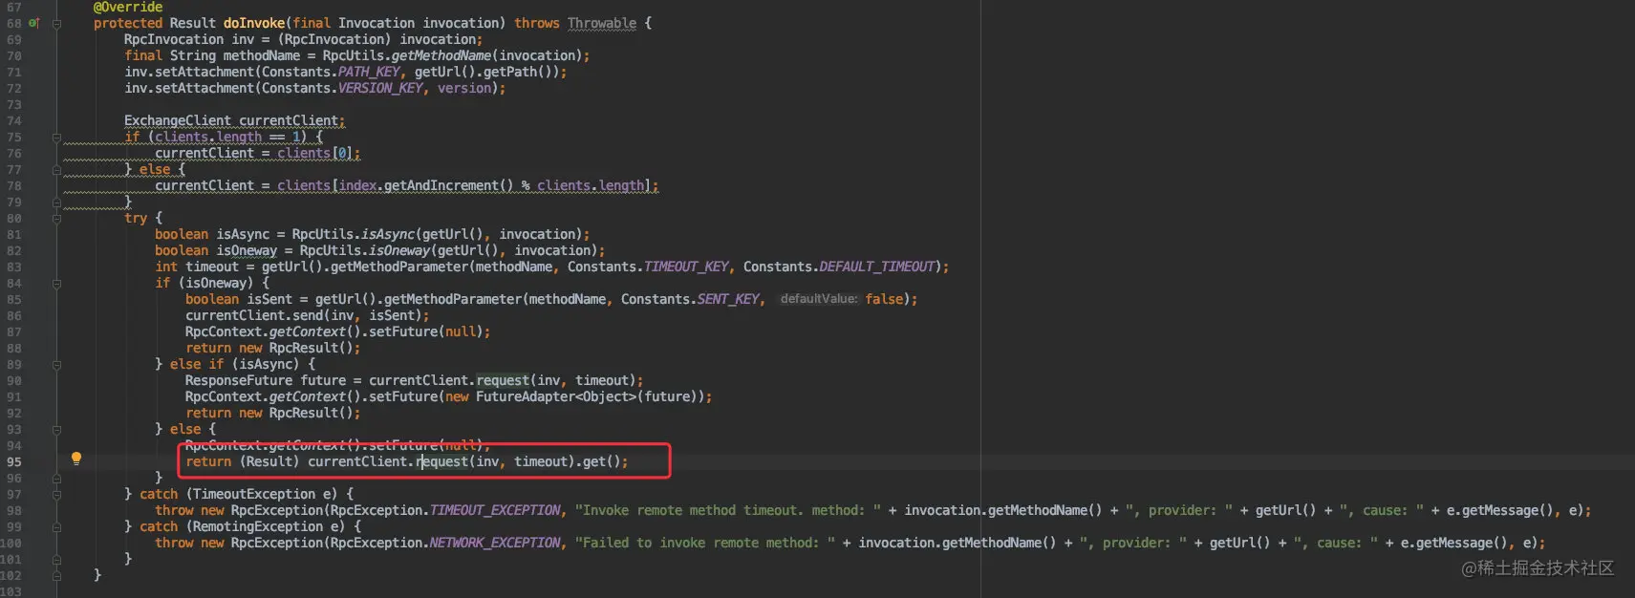The image size is (1635, 598).
Task: Click the fold marker on the else line 77
Action: pos(56,169)
